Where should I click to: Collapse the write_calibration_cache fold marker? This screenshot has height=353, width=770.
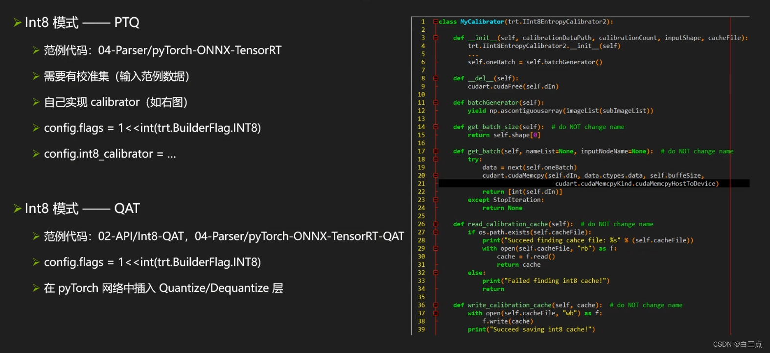tap(435, 305)
